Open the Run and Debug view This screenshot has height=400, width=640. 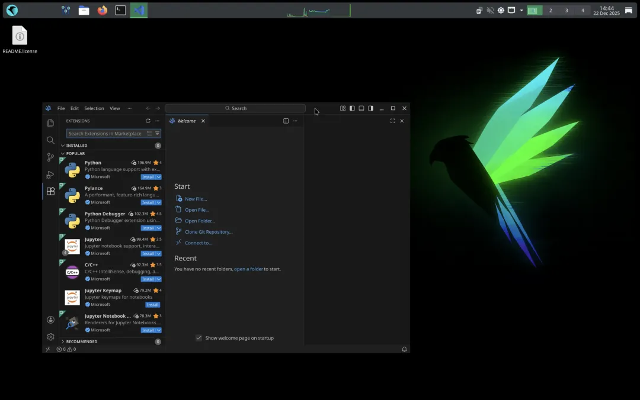[x=50, y=175]
